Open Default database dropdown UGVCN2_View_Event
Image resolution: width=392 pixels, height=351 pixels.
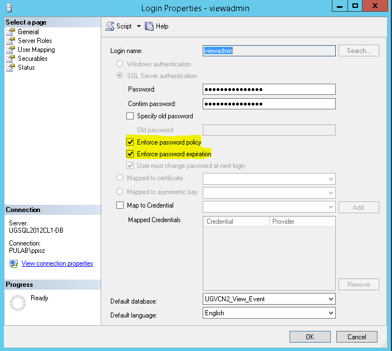269,299
